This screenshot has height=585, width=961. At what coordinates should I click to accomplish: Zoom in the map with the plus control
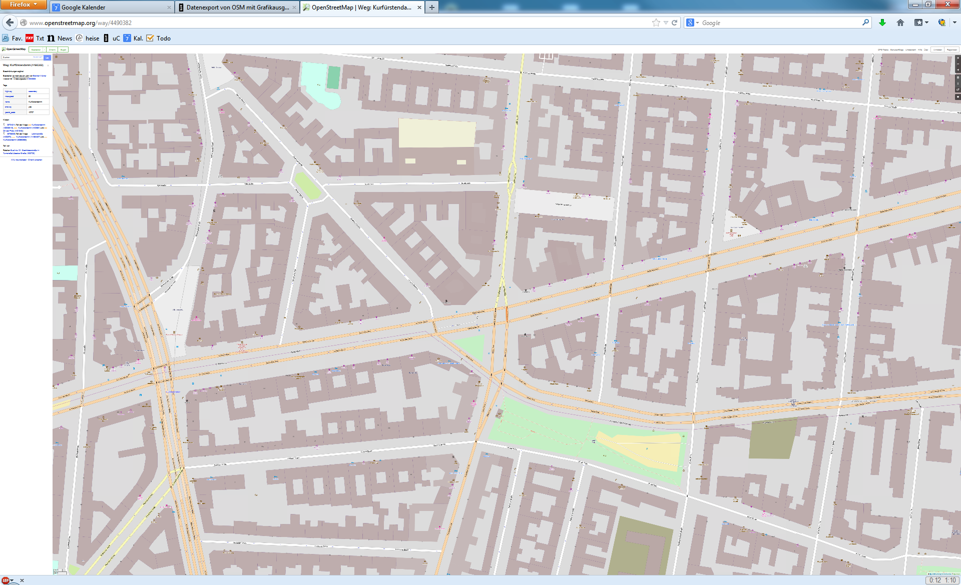pyautogui.click(x=958, y=58)
